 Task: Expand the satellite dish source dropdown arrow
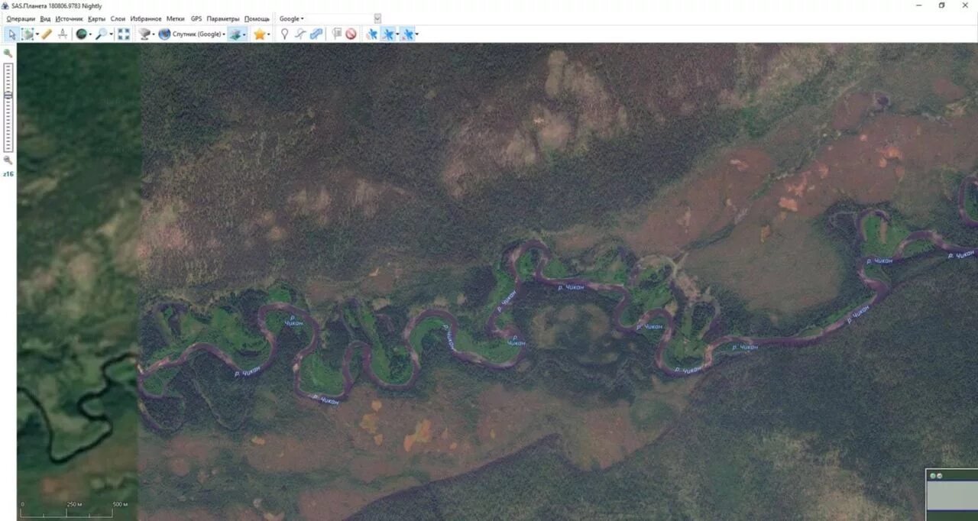pos(154,34)
